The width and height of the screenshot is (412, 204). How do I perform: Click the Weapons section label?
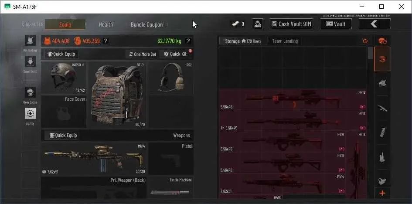tap(181, 136)
